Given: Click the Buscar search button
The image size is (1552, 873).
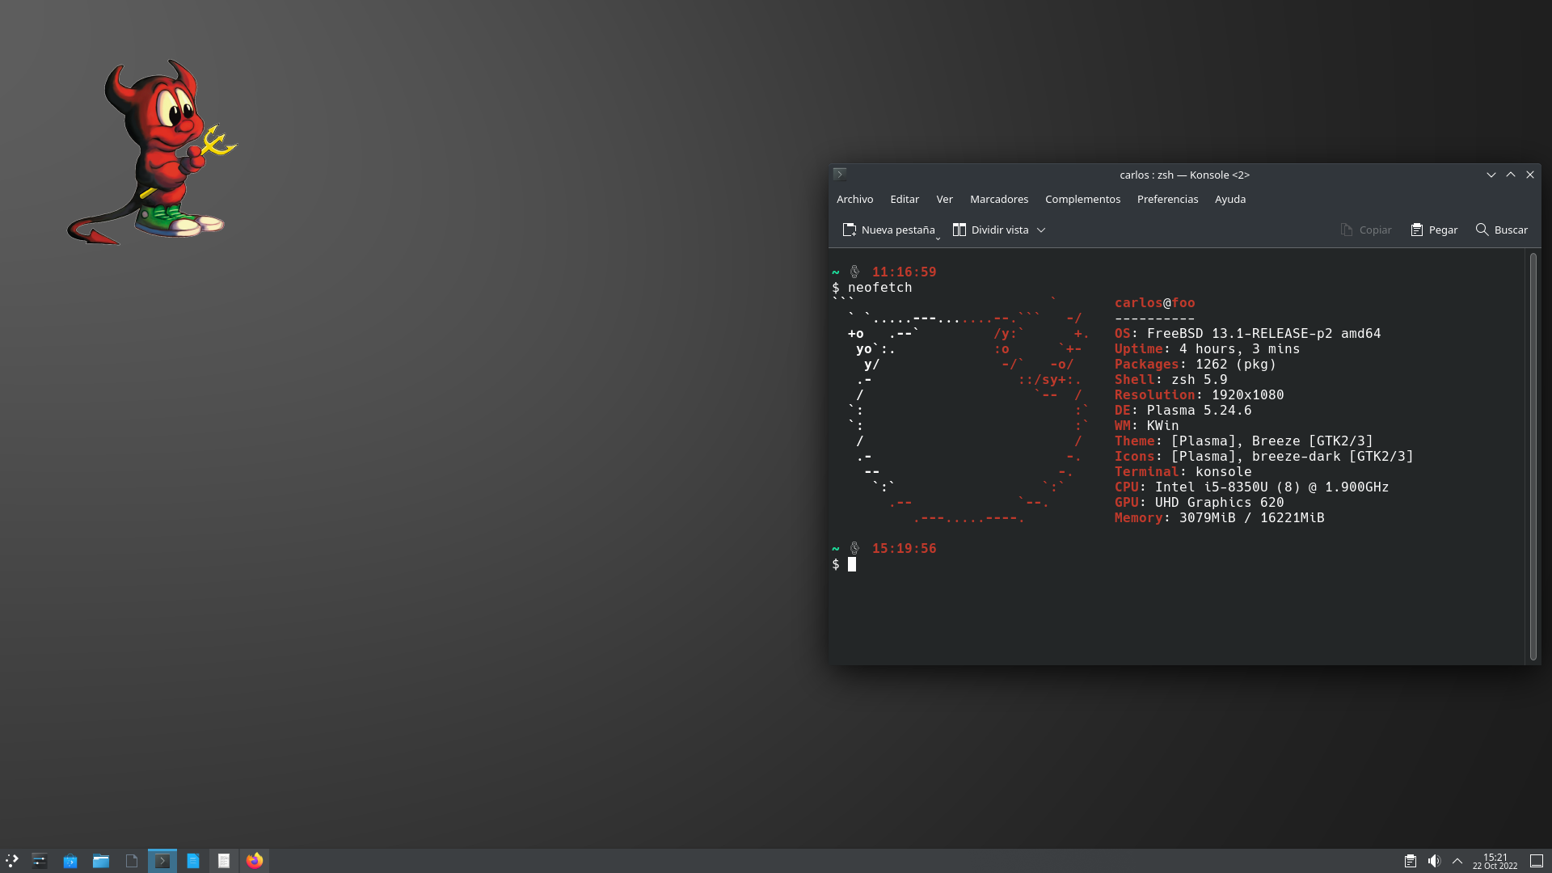Looking at the screenshot, I should [1501, 230].
